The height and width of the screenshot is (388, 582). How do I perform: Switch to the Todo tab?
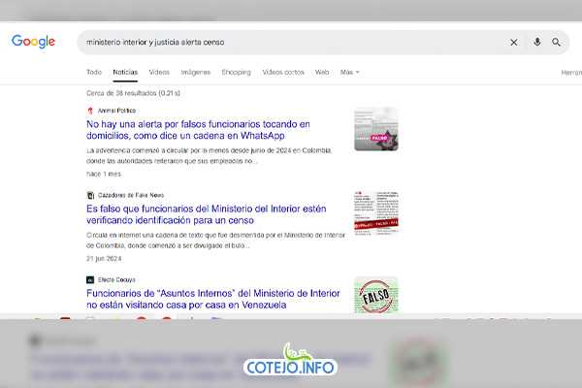pyautogui.click(x=94, y=72)
